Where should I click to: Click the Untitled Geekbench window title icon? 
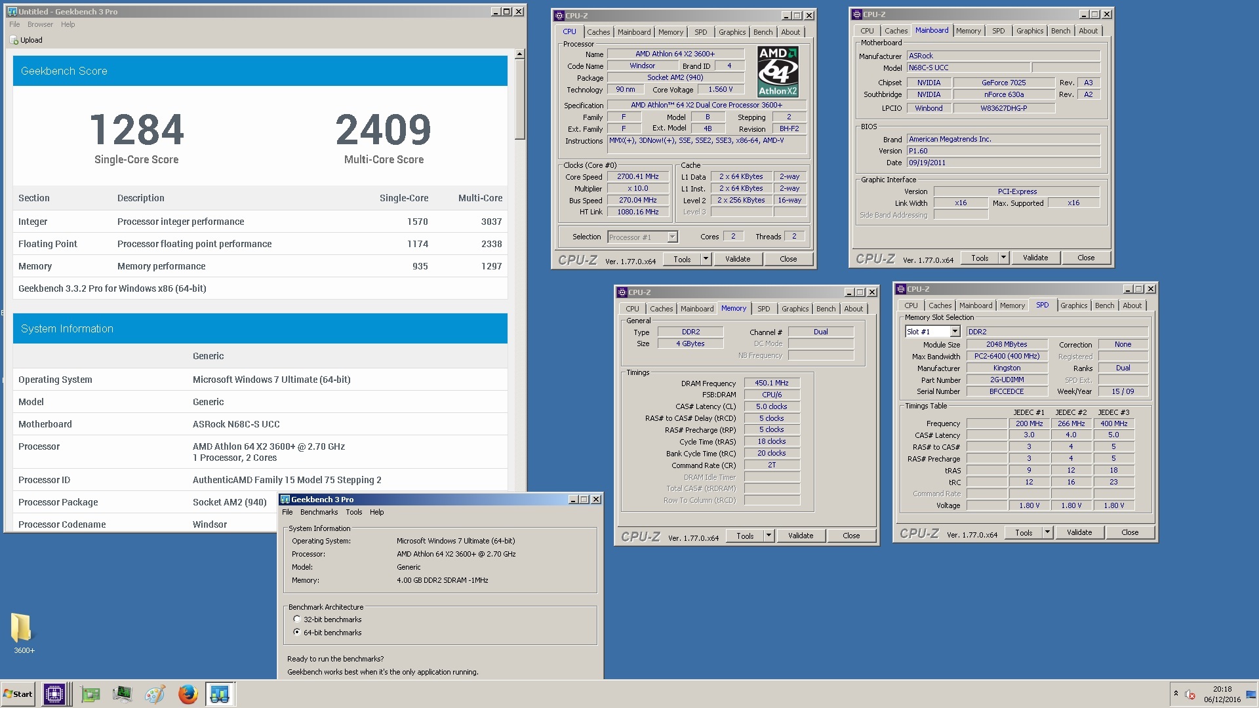(12, 12)
